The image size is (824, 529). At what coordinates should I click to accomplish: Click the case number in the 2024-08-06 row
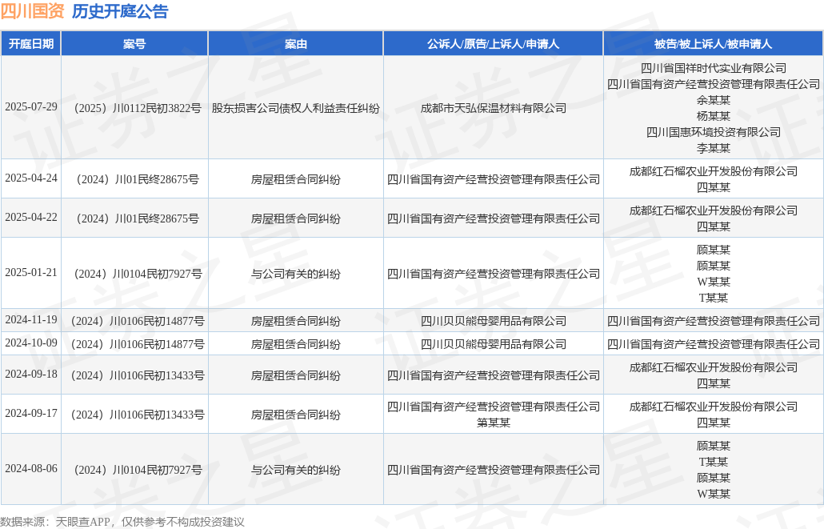click(135, 470)
